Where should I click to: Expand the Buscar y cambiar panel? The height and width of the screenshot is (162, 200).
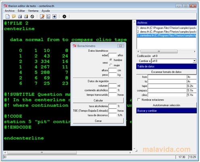pos(167,111)
